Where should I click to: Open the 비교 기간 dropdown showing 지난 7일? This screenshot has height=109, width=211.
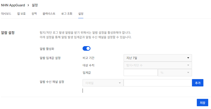point(158,58)
